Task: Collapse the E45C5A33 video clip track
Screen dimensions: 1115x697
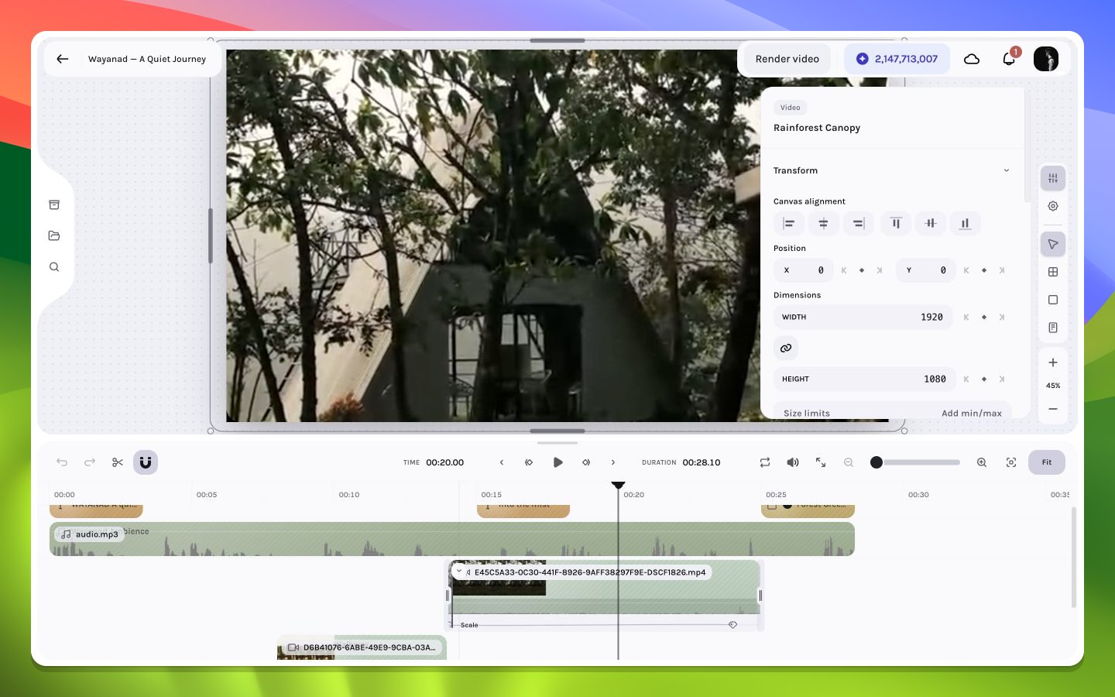Action: [x=459, y=572]
